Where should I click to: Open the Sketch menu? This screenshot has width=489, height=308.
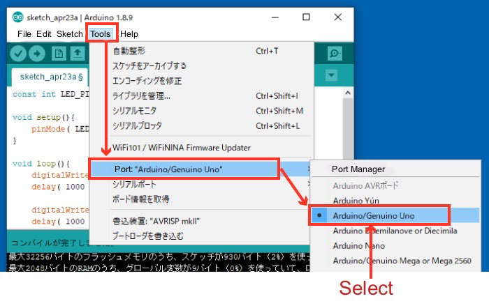pyautogui.click(x=70, y=34)
